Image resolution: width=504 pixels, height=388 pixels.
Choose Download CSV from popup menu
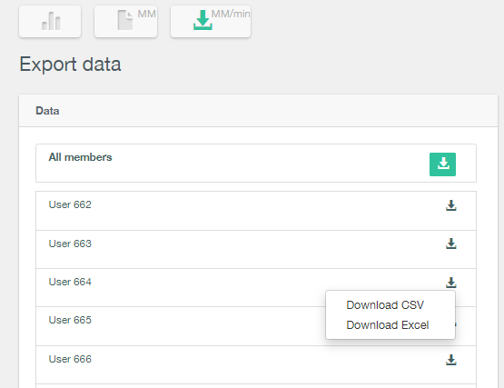tap(385, 305)
